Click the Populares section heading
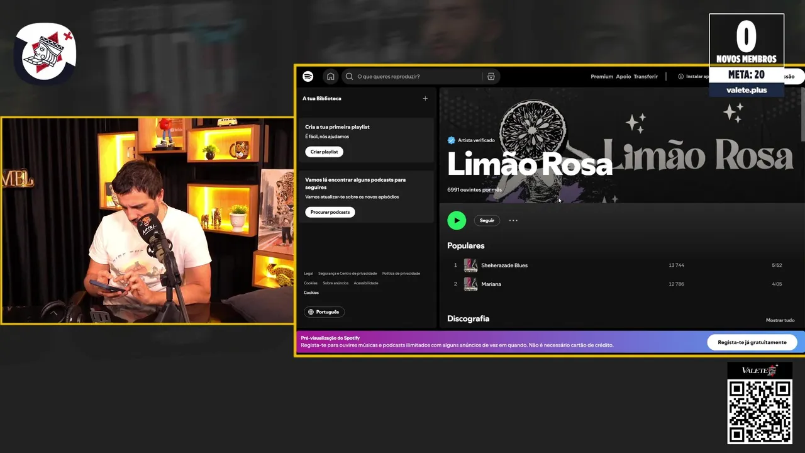The width and height of the screenshot is (805, 453). pyautogui.click(x=466, y=245)
